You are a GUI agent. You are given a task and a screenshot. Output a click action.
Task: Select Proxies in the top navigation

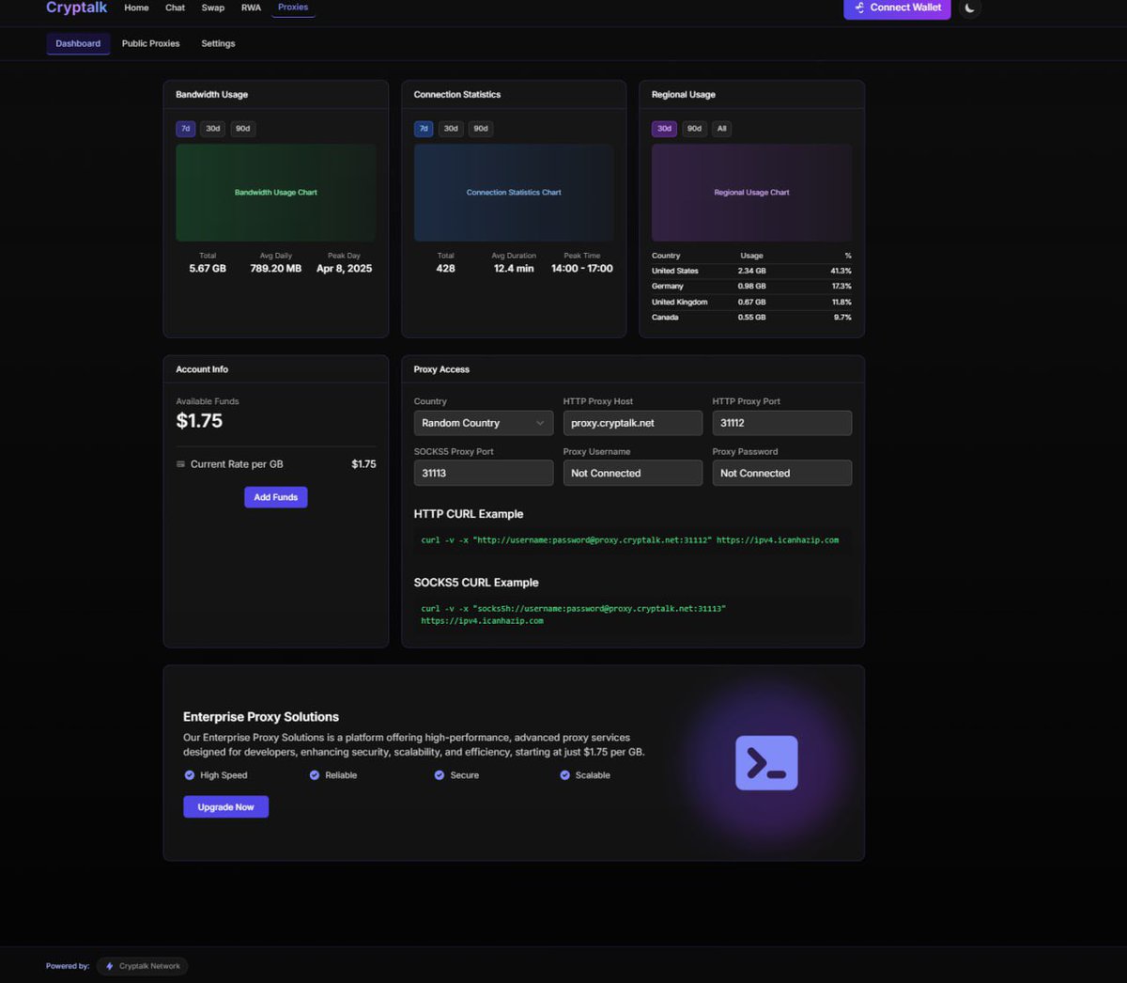pyautogui.click(x=293, y=8)
